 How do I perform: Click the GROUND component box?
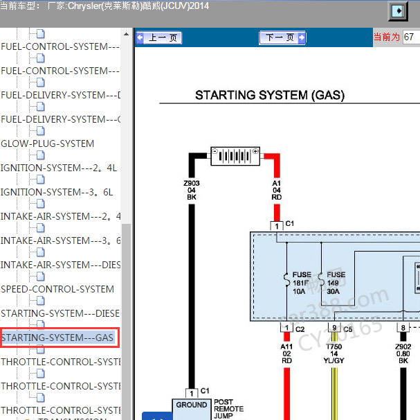[x=192, y=410]
